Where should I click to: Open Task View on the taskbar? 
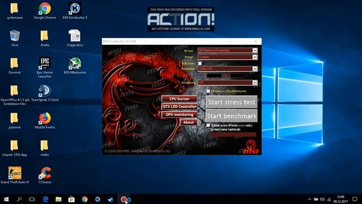32,199
